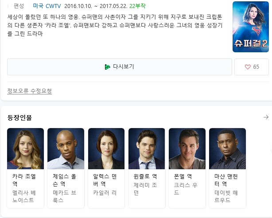This screenshot has height=218, width=272.
Task: Open actor name 크리스 우드
Action: click(x=186, y=189)
